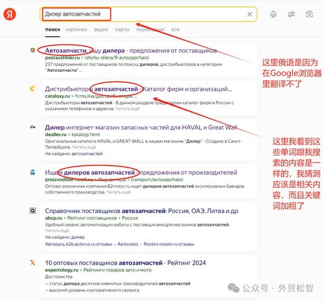Open 10 оптовых поставщиков автозапчастей result
The image size is (324, 301).
(125, 263)
